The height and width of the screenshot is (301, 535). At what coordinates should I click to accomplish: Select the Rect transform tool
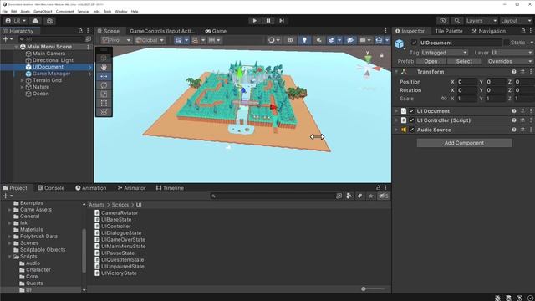pos(104,103)
